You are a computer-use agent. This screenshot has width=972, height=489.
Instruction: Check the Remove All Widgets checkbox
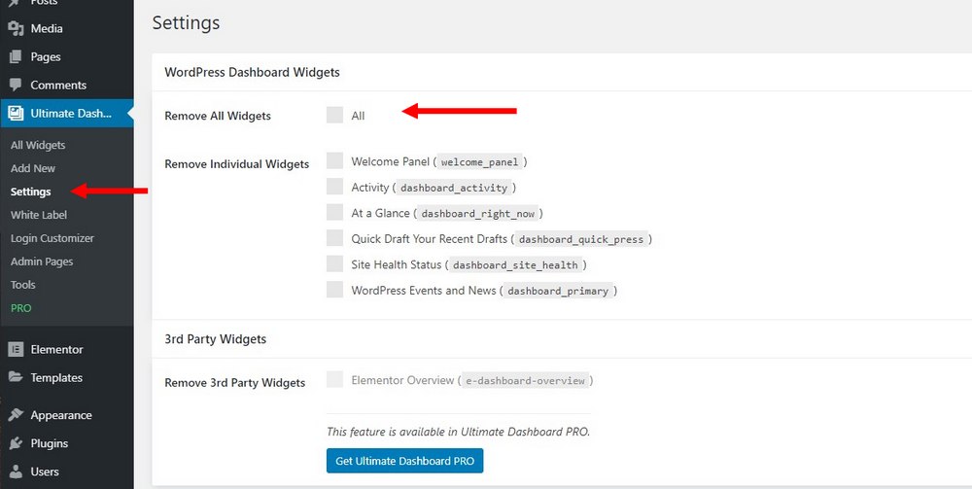pos(334,115)
